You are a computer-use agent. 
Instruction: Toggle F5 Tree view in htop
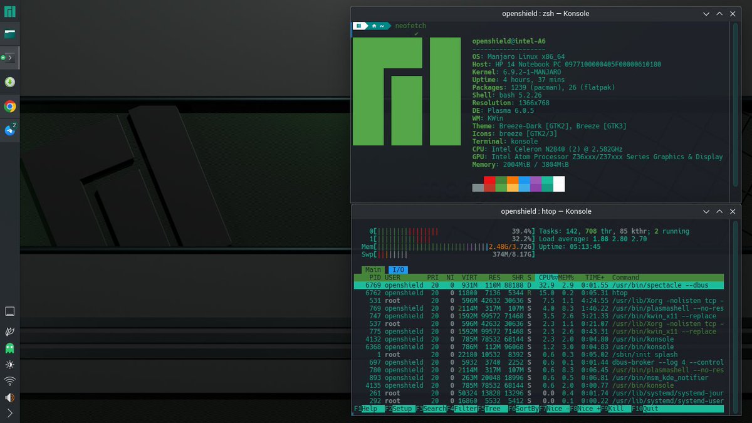[x=493, y=409]
